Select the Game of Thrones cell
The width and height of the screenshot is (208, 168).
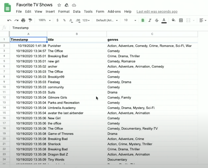tap(77, 134)
